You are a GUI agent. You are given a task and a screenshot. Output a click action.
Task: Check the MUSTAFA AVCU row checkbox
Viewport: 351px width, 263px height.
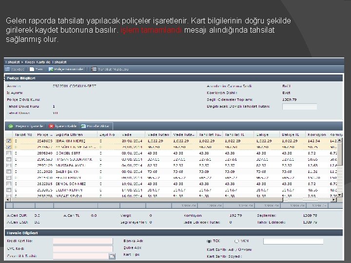click(x=9, y=165)
